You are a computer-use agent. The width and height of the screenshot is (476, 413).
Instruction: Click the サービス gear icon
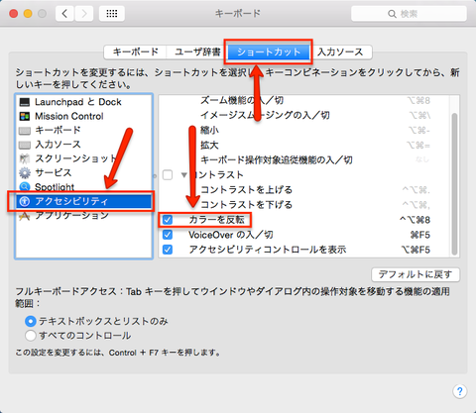click(x=25, y=172)
